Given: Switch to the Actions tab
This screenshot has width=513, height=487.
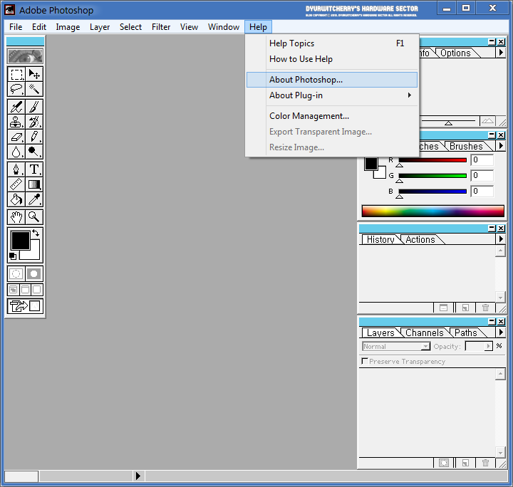Looking at the screenshot, I should [x=420, y=239].
